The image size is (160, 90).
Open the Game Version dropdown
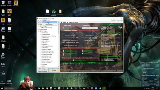tap(89, 28)
